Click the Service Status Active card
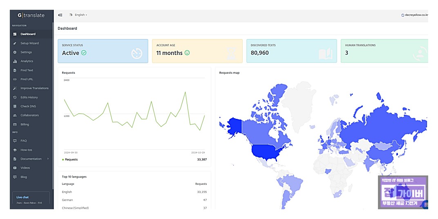The image size is (438, 219). pyautogui.click(x=103, y=51)
